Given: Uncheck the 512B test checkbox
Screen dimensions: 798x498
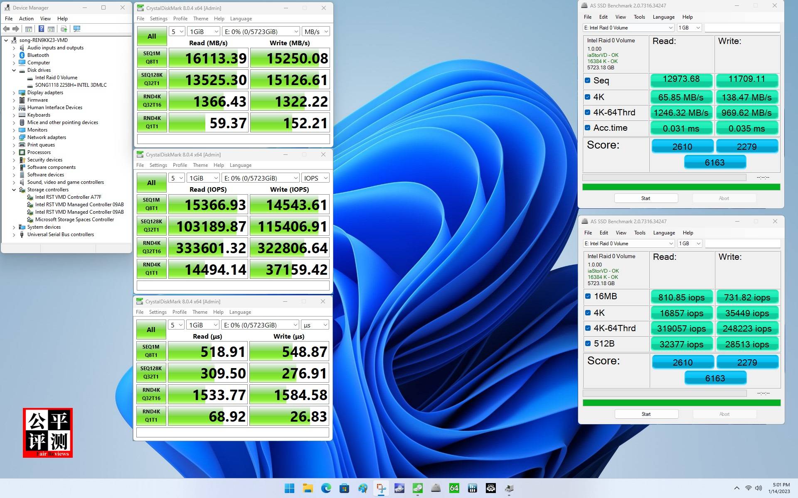Looking at the screenshot, I should (588, 344).
